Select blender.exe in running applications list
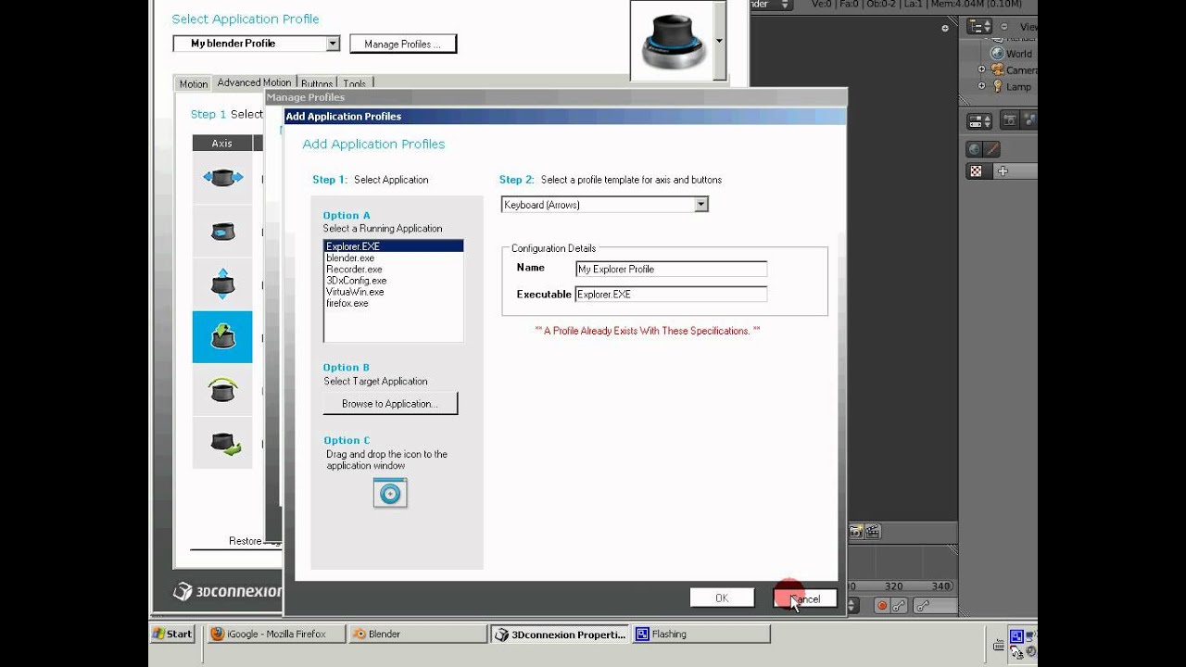 coord(394,258)
